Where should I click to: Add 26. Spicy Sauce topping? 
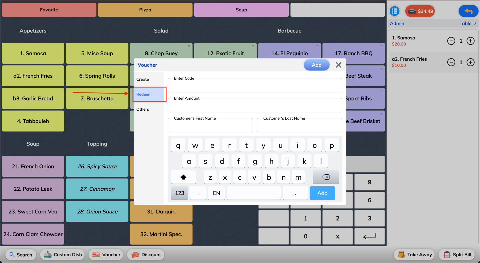coord(97,166)
